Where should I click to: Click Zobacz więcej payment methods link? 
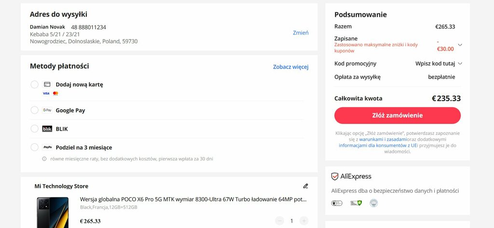290,67
